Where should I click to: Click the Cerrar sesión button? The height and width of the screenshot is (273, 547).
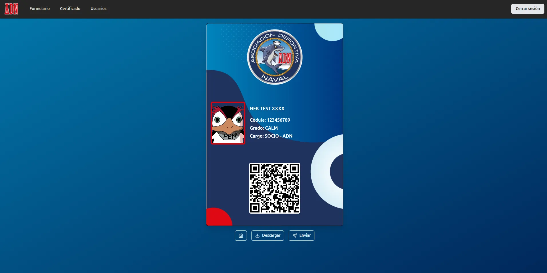(x=527, y=9)
